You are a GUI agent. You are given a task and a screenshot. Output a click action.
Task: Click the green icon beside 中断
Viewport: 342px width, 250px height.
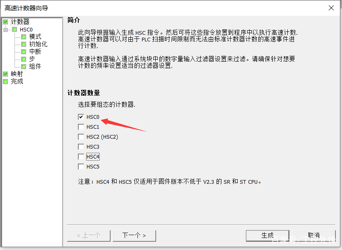pyautogui.click(x=24, y=52)
